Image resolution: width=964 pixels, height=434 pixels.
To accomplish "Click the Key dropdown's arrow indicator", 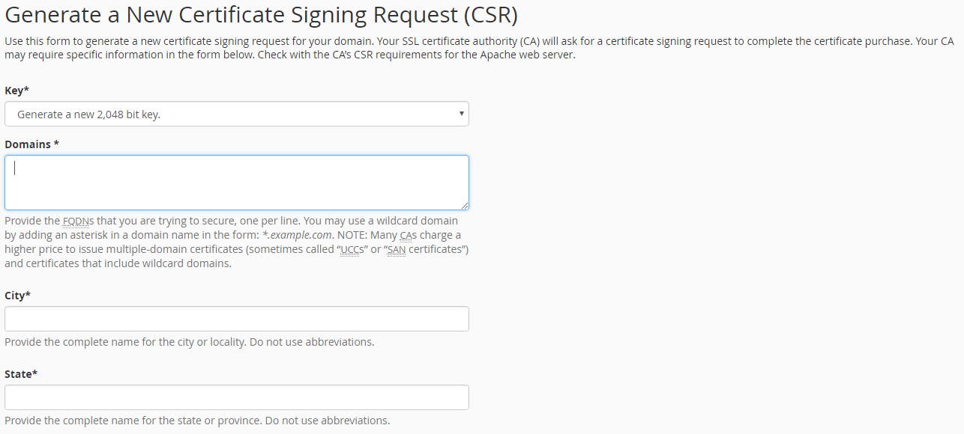I will pos(460,113).
